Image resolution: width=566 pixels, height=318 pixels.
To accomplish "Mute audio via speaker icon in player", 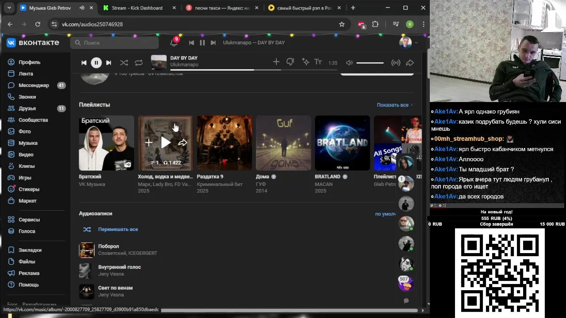I will [x=349, y=63].
